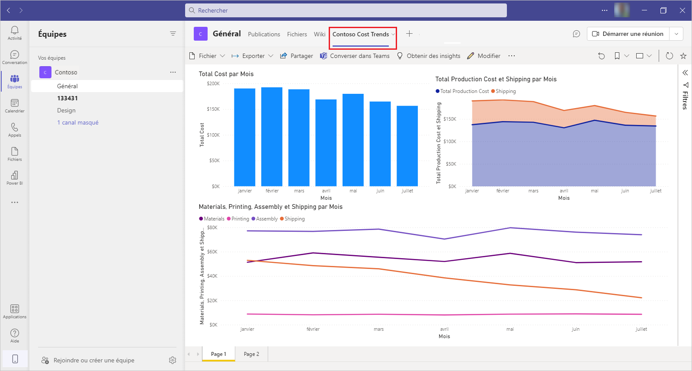Click Materials legend marker
The width and height of the screenshot is (692, 371).
tap(201, 219)
